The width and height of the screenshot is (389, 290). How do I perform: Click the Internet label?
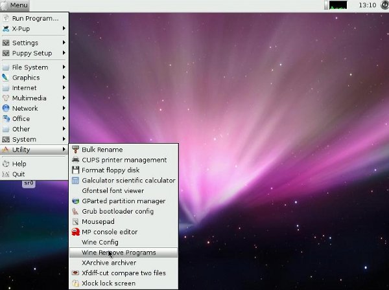click(25, 88)
